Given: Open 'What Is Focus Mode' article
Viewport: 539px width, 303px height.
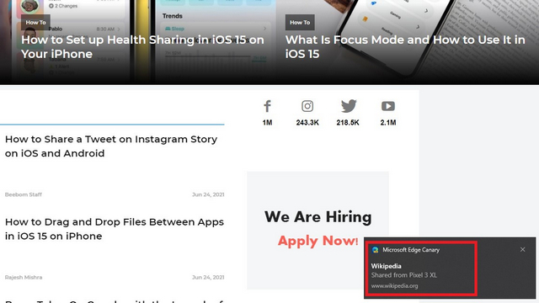Looking at the screenshot, I should (405, 47).
